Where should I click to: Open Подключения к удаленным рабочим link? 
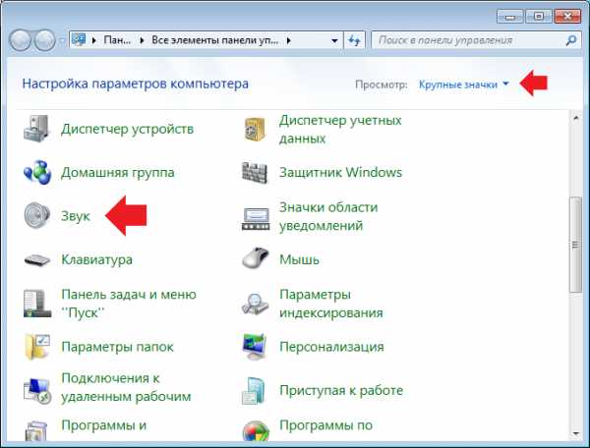126,387
